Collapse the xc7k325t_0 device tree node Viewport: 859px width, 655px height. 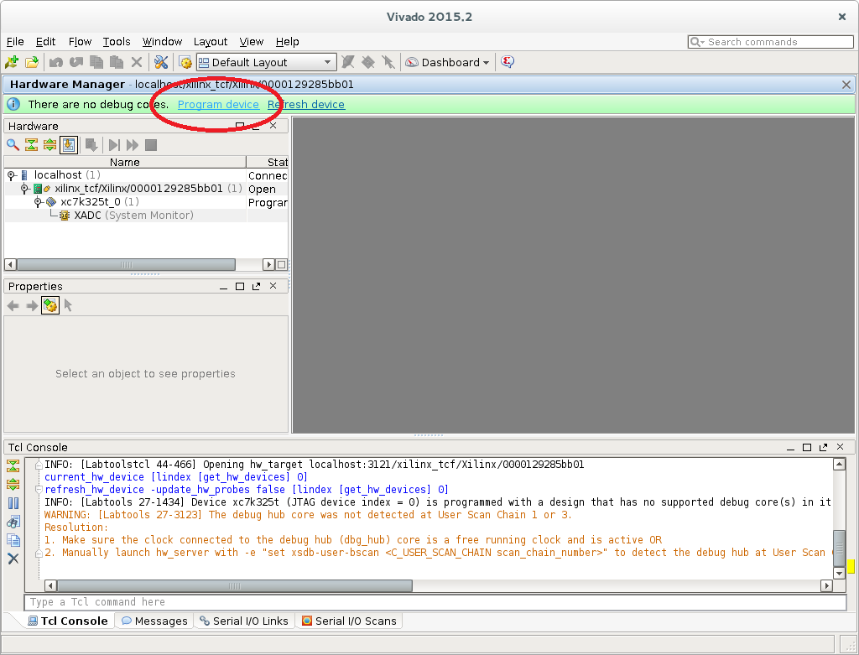tap(38, 202)
